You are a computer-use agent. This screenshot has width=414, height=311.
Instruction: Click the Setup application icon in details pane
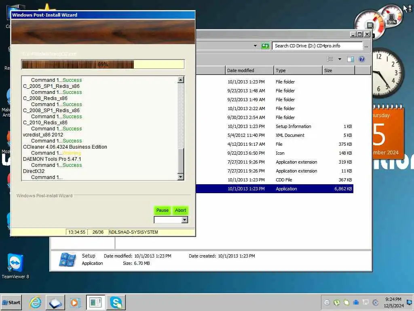coord(68,260)
